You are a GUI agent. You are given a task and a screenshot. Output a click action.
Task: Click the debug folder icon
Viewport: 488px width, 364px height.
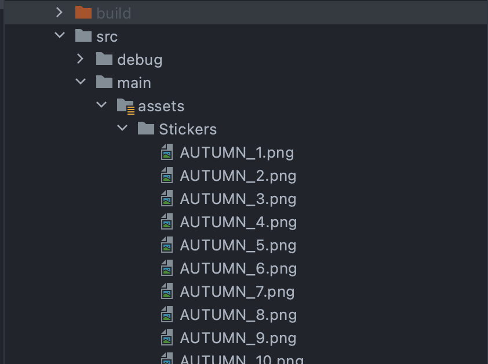click(x=104, y=59)
